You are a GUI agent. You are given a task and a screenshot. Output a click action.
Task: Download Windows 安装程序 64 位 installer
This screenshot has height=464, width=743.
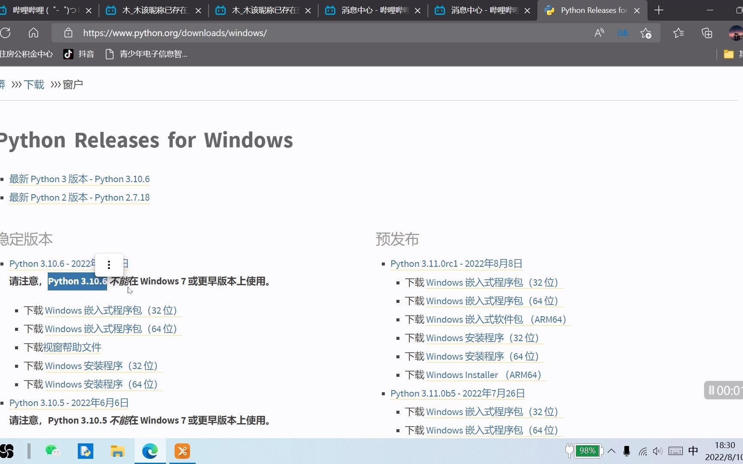coord(101,384)
